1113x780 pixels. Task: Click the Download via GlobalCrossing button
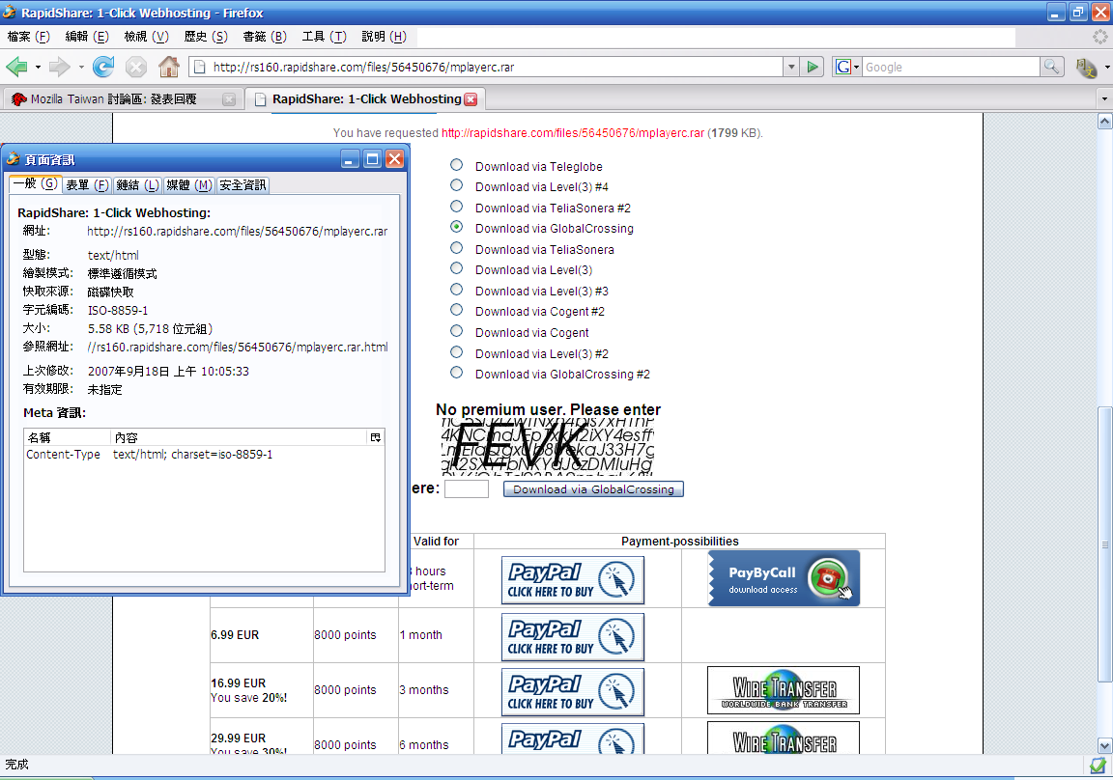point(593,489)
